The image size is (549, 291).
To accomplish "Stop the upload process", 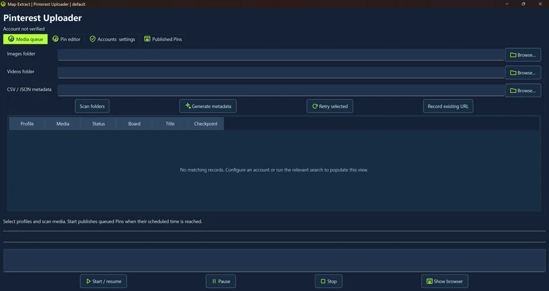I will pos(328,281).
